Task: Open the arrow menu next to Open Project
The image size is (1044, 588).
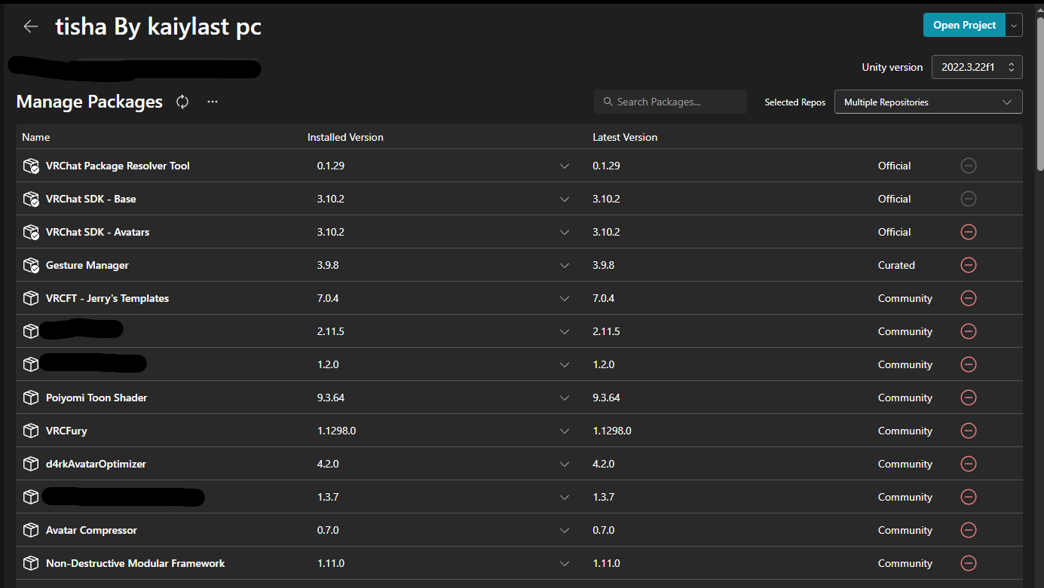Action: point(1014,25)
